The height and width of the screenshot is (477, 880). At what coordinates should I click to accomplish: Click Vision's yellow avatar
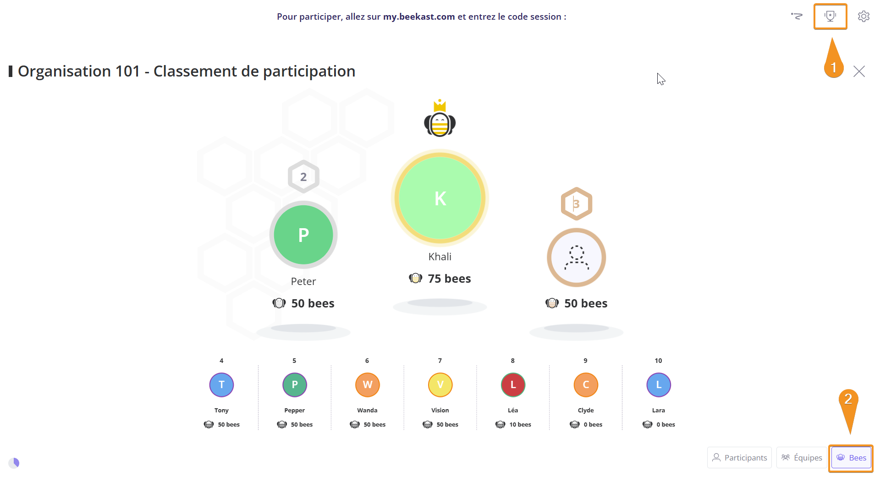[440, 385]
